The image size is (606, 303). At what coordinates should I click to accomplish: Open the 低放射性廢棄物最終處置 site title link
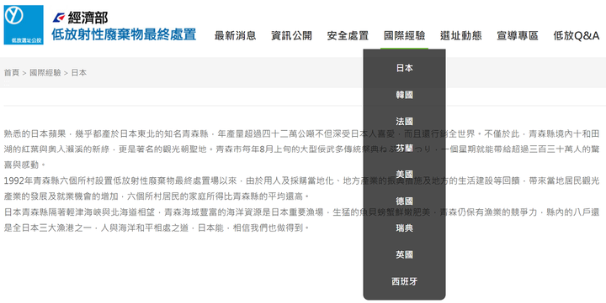click(x=124, y=34)
